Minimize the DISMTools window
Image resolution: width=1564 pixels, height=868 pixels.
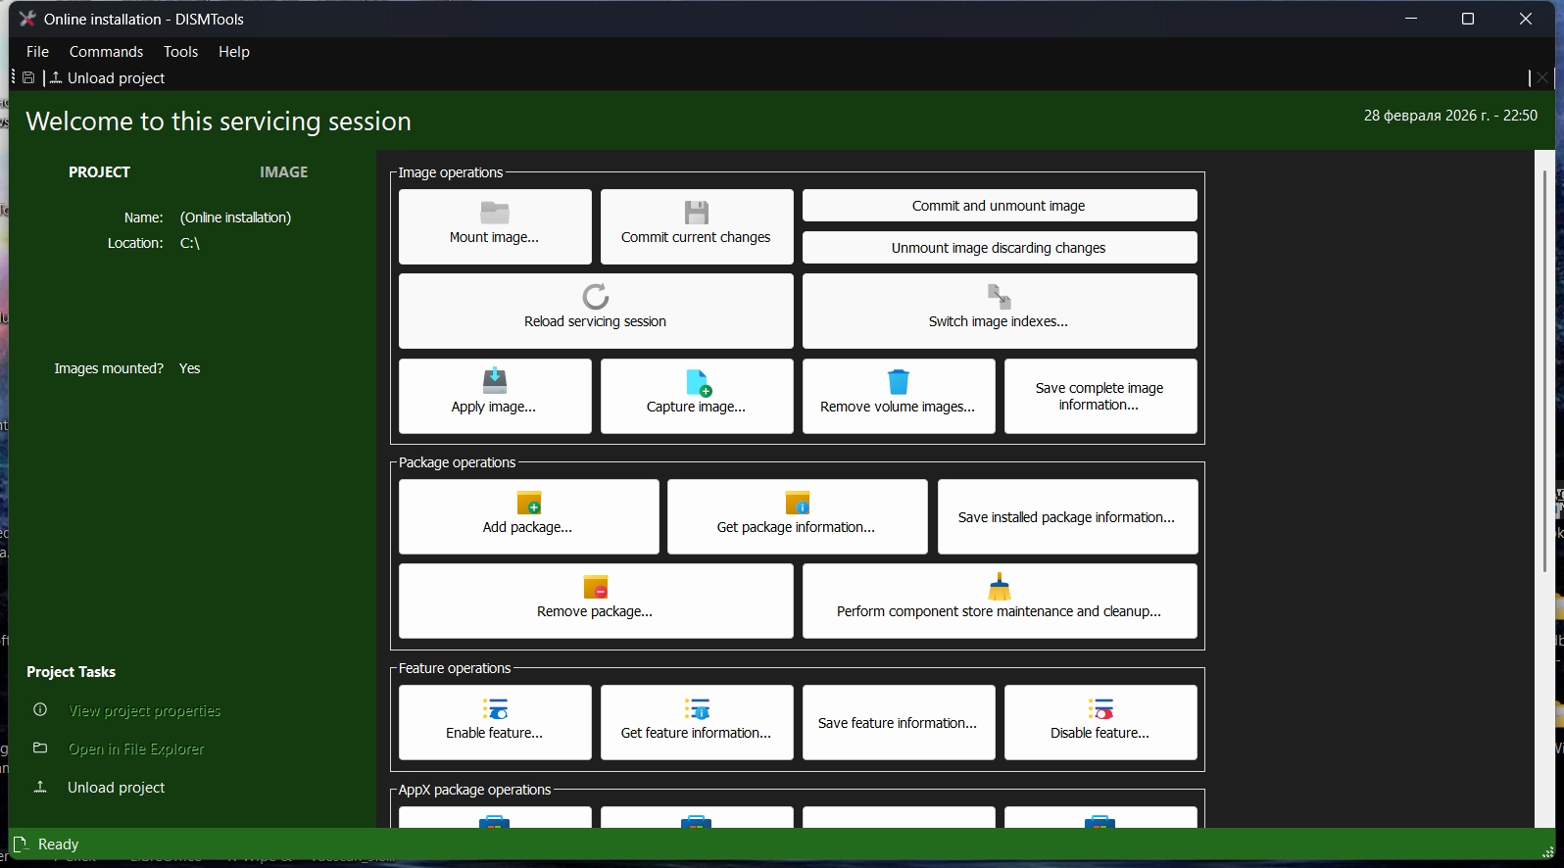tap(1411, 19)
